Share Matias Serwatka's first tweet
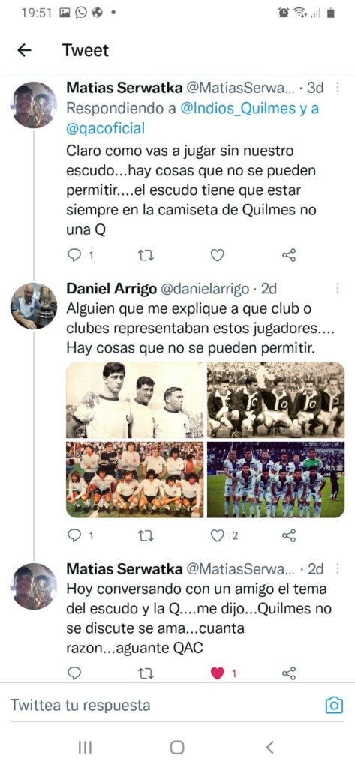The height and width of the screenshot is (768, 355). (x=289, y=255)
